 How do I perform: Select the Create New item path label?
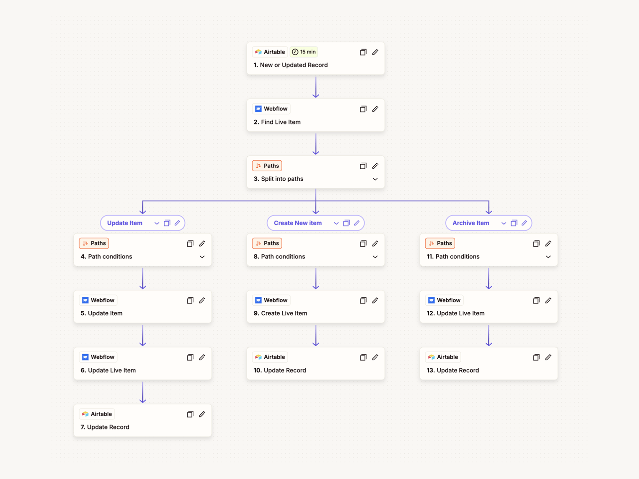(298, 223)
